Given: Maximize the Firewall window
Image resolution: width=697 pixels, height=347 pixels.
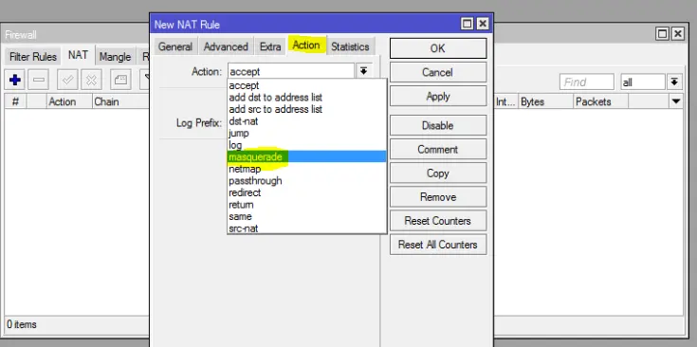Looking at the screenshot, I should pos(662,34).
